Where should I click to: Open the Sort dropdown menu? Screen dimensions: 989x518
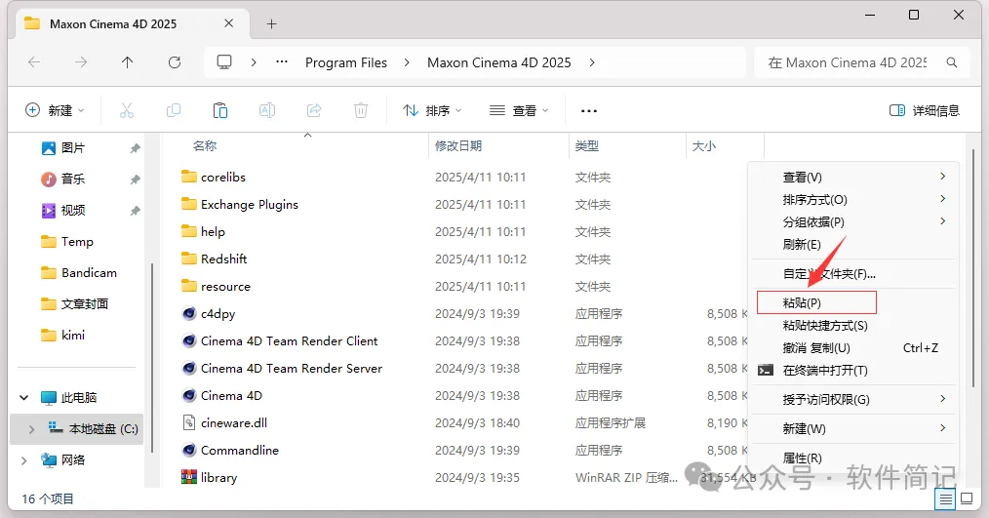(432, 111)
